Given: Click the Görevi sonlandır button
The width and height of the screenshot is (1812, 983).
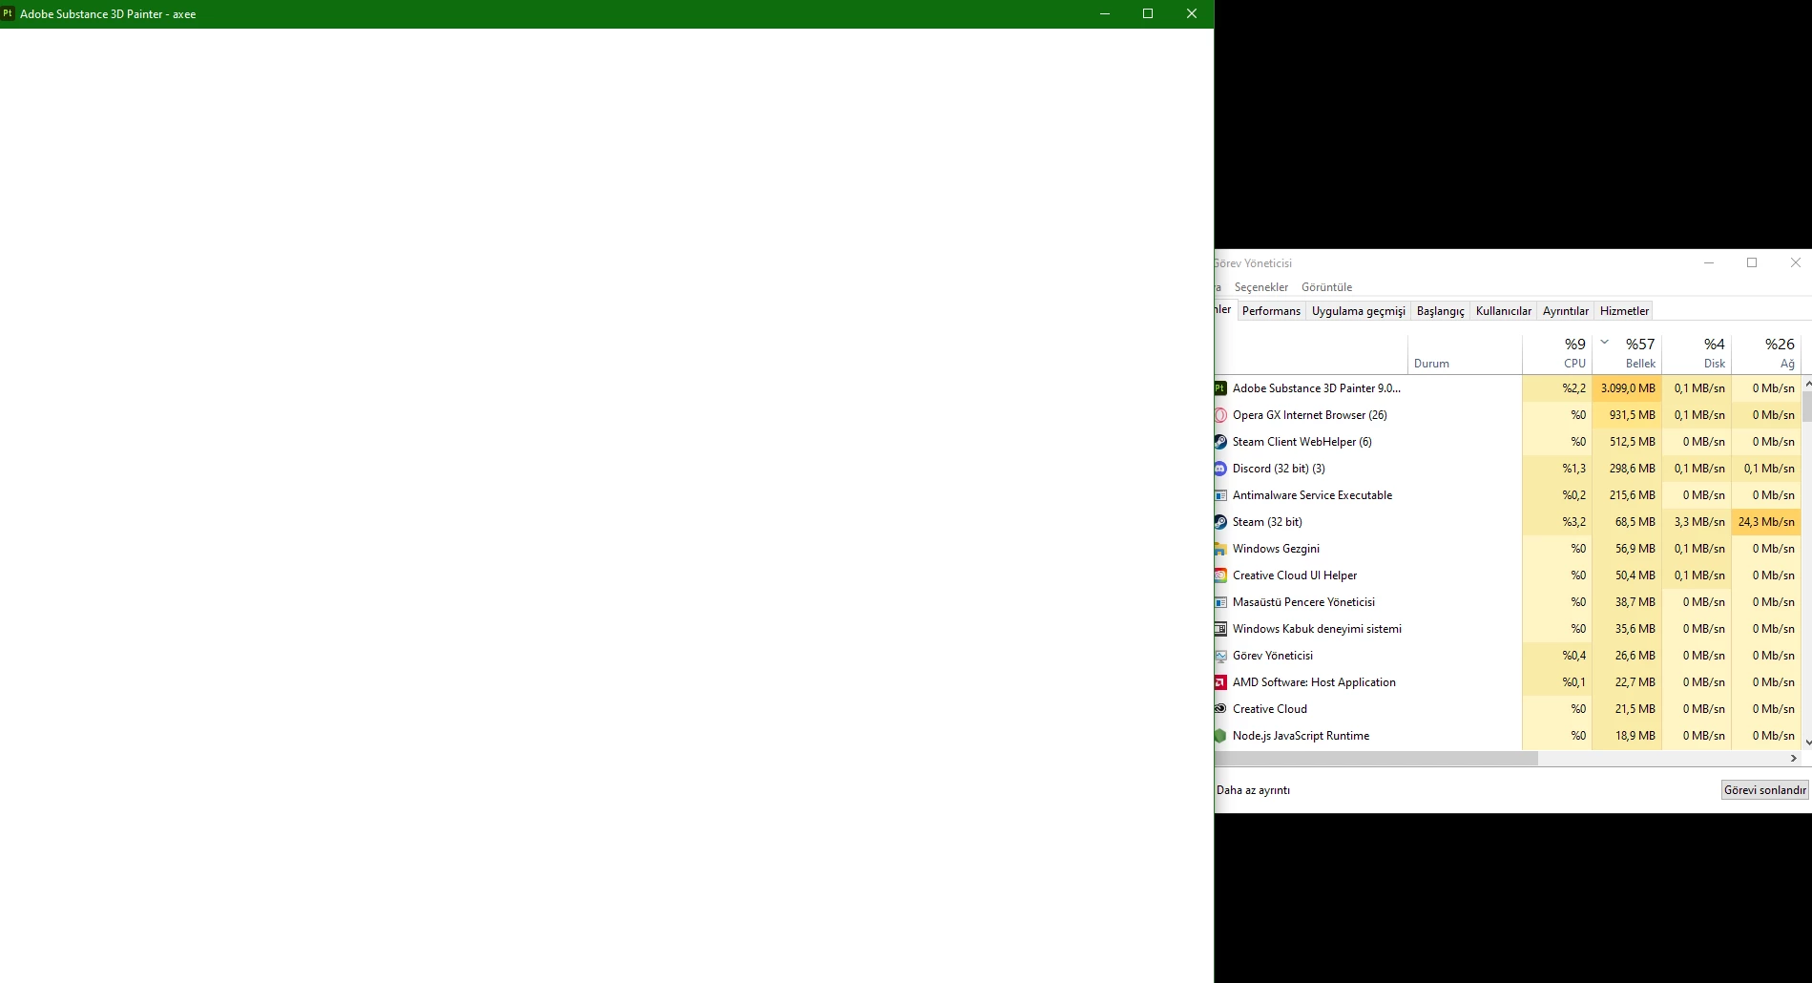Looking at the screenshot, I should pyautogui.click(x=1764, y=790).
